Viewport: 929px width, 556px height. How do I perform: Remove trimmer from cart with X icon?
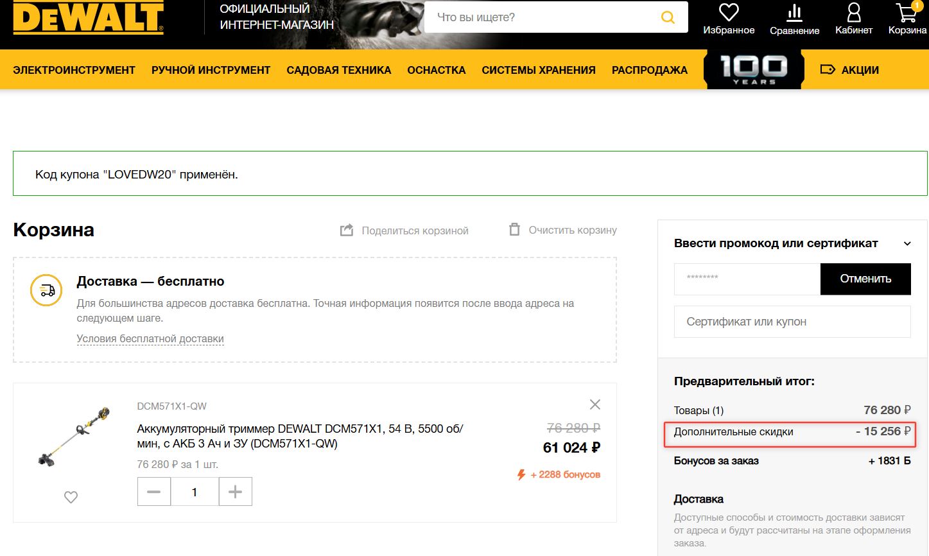595,404
